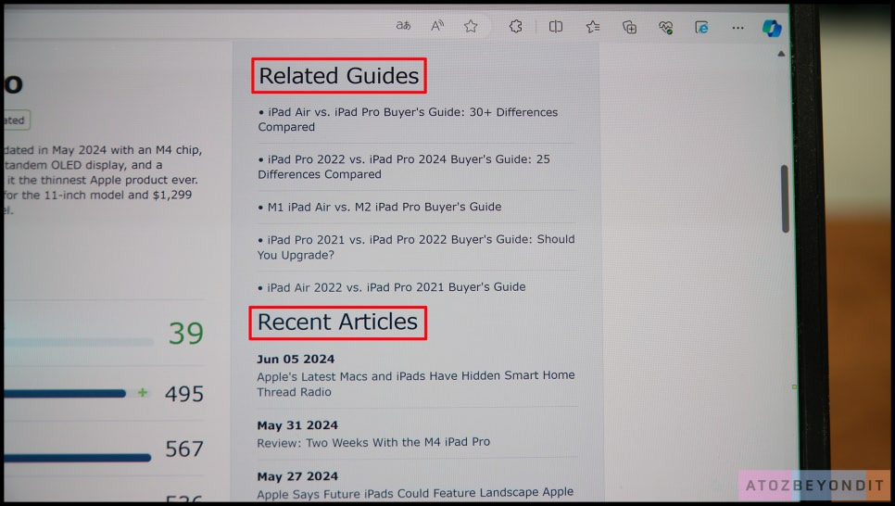Open M1 iPad Air vs. M2 iPad Pro guide
895x506 pixels.
(384, 207)
